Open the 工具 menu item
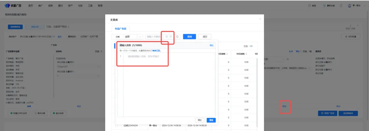The width and height of the screenshot is (369, 131). click(90, 6)
